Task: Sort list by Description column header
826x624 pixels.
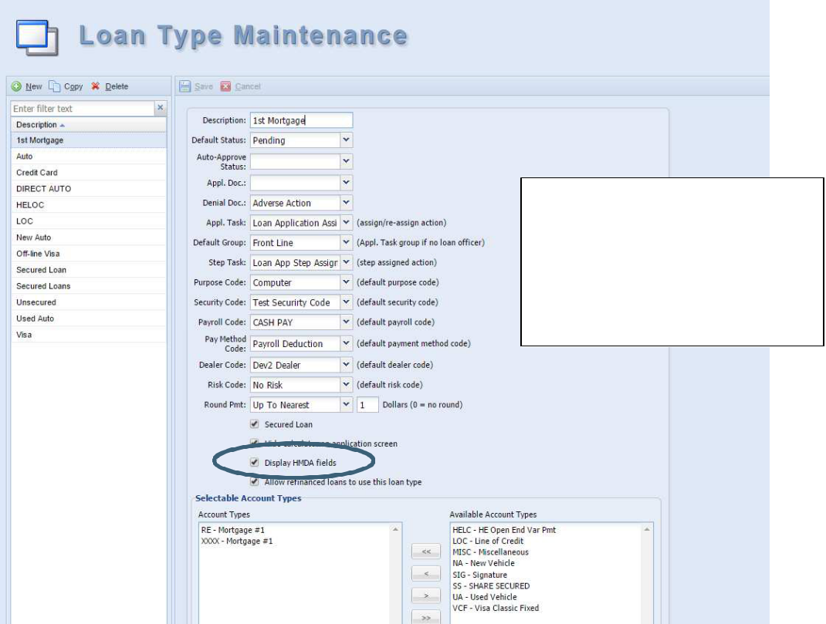Action: pyautogui.click(x=89, y=125)
